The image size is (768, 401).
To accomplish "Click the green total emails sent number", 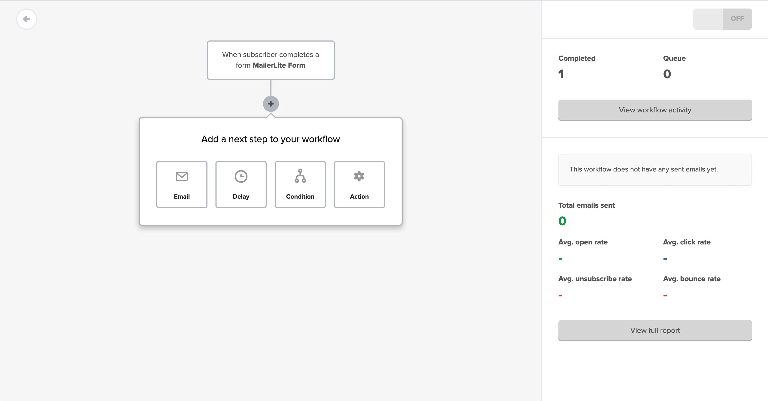I will click(562, 221).
